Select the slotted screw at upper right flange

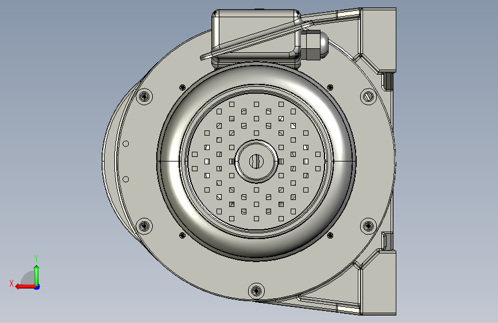368,95
